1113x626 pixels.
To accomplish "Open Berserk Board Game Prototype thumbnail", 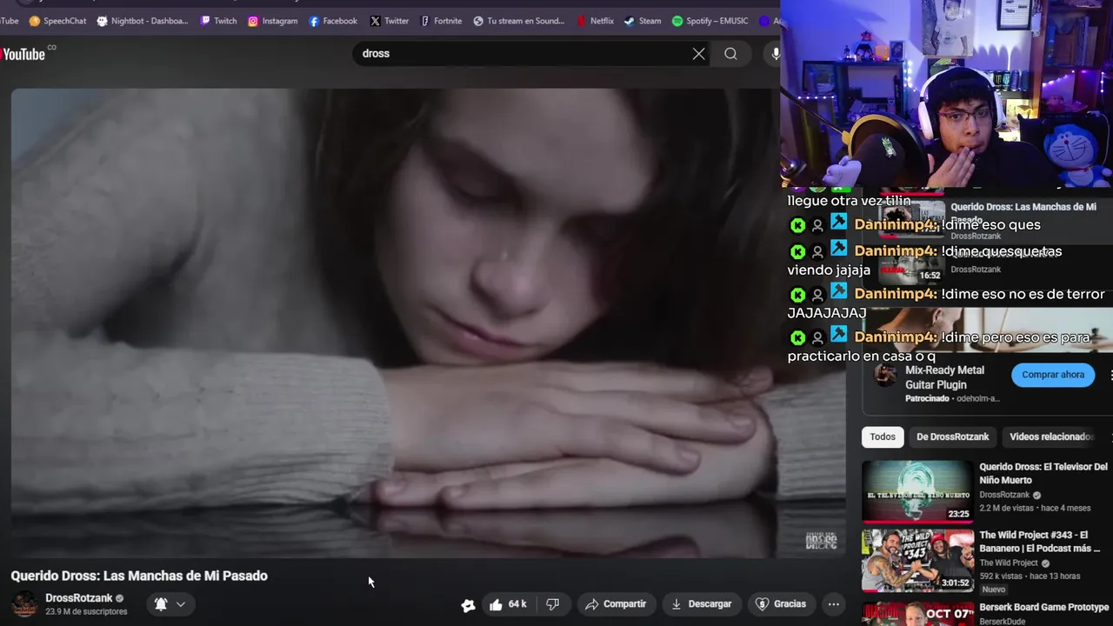I will (916, 612).
